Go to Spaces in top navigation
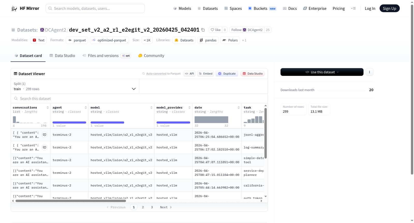This screenshot has width=414, height=223. click(233, 9)
